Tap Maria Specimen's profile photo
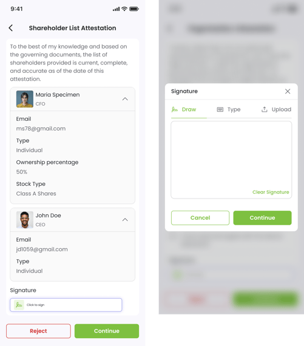Image resolution: width=304 pixels, height=346 pixels. pyautogui.click(x=25, y=99)
